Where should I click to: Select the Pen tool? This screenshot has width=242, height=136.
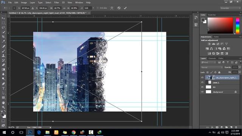coord(3,84)
